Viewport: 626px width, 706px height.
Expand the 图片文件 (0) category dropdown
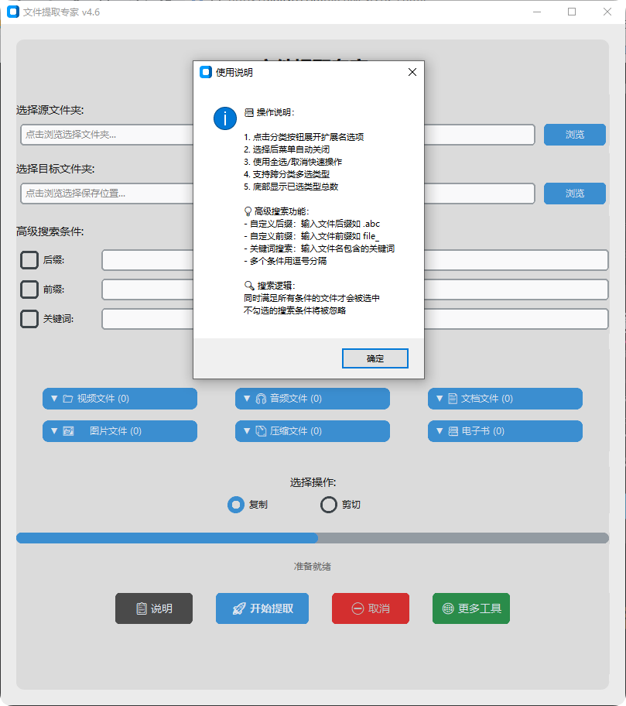(120, 431)
